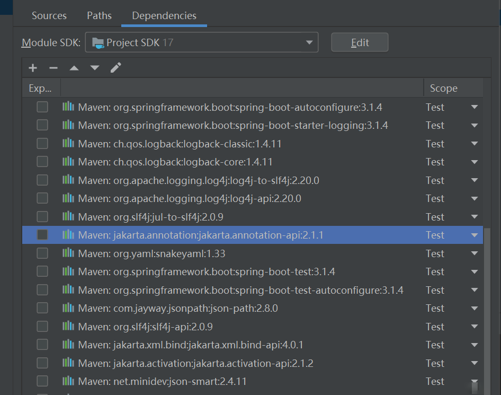Click the Add dependency plus icon
This screenshot has height=395, width=501.
pos(33,68)
